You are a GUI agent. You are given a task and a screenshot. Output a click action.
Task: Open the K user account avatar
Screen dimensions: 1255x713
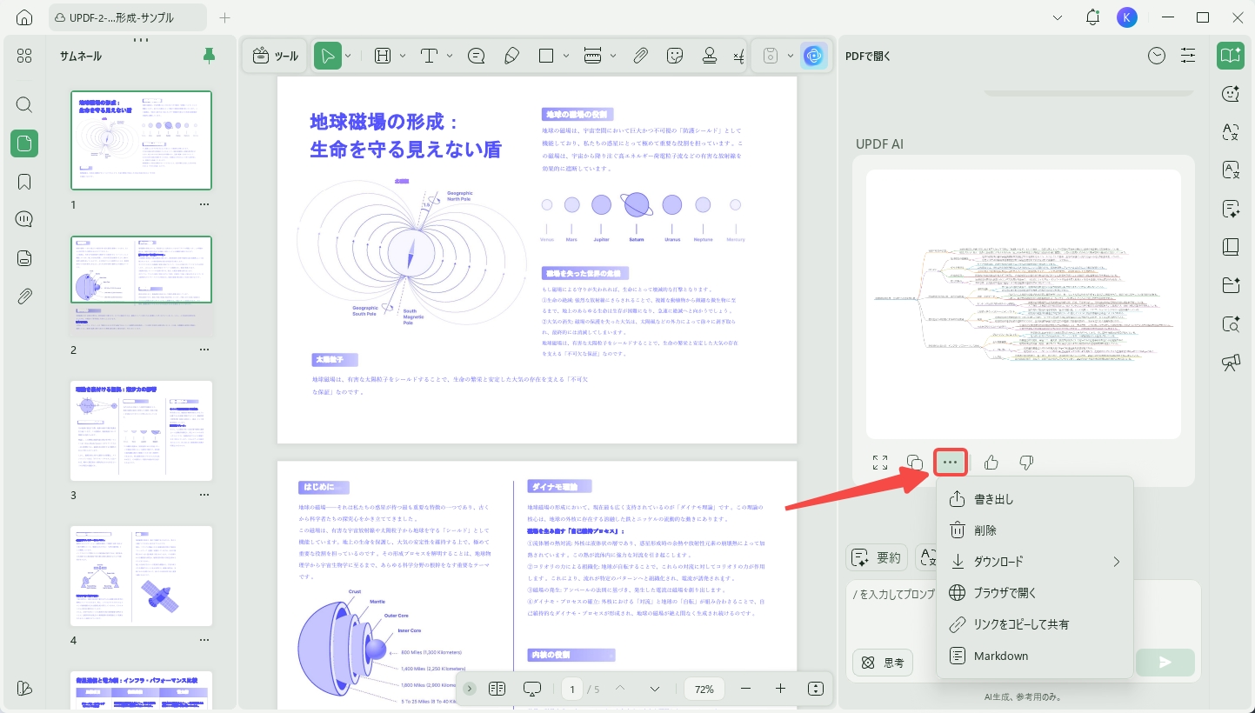click(x=1127, y=17)
